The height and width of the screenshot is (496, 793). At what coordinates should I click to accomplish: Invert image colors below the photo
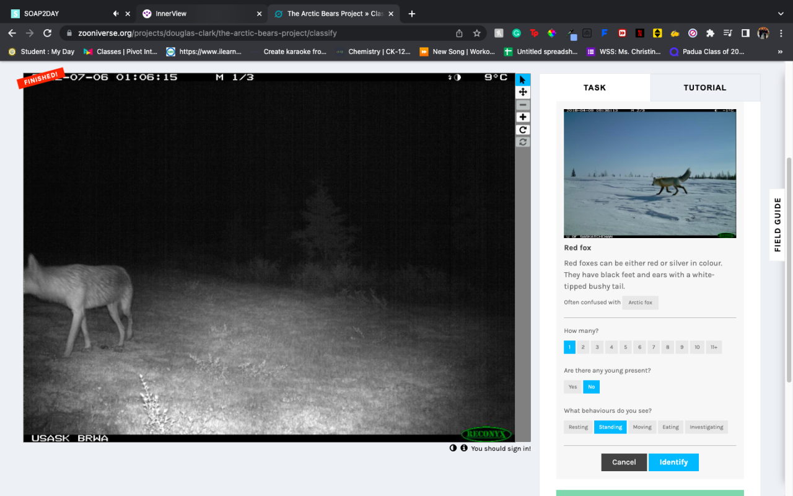453,448
